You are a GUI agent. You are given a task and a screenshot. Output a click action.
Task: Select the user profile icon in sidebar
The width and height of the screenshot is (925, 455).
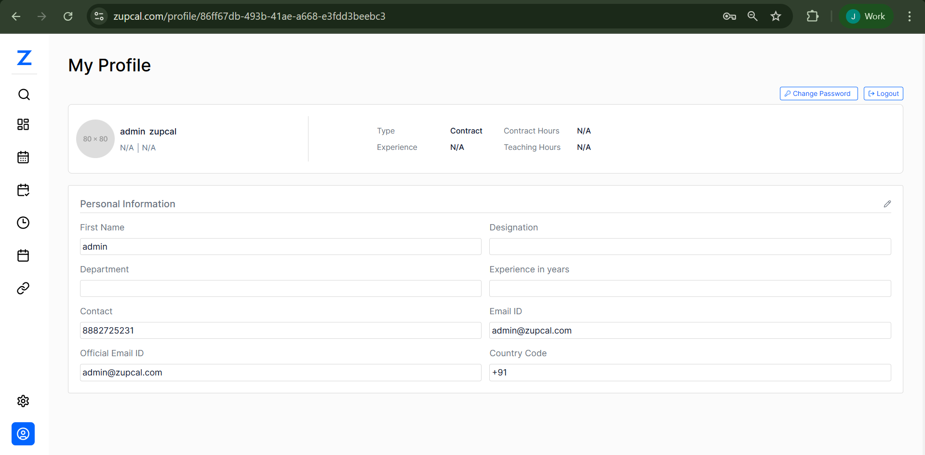click(x=23, y=434)
